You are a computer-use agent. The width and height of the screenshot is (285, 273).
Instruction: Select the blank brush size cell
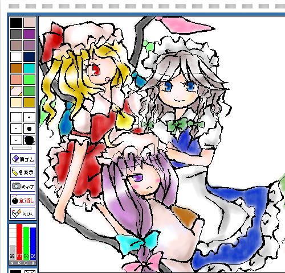pos(16,117)
